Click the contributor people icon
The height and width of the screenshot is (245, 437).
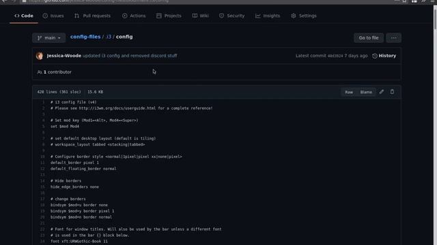(40, 72)
